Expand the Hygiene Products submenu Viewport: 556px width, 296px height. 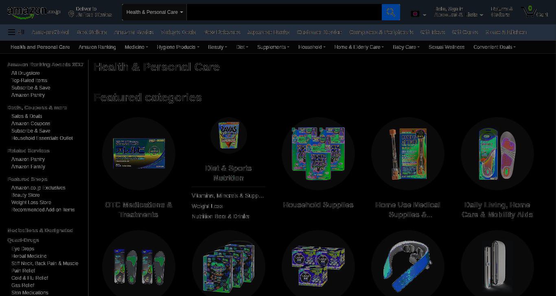coord(178,47)
